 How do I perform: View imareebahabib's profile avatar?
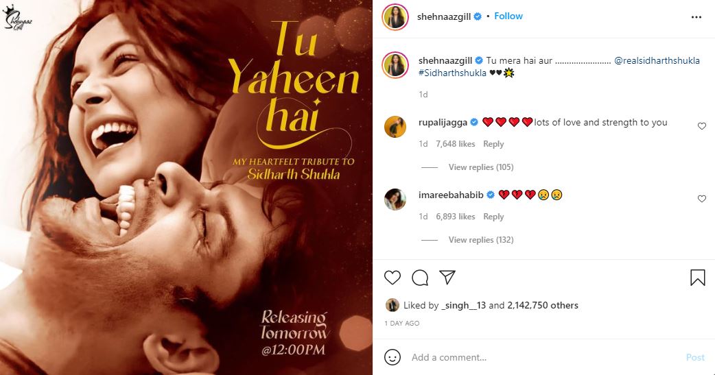coord(395,199)
